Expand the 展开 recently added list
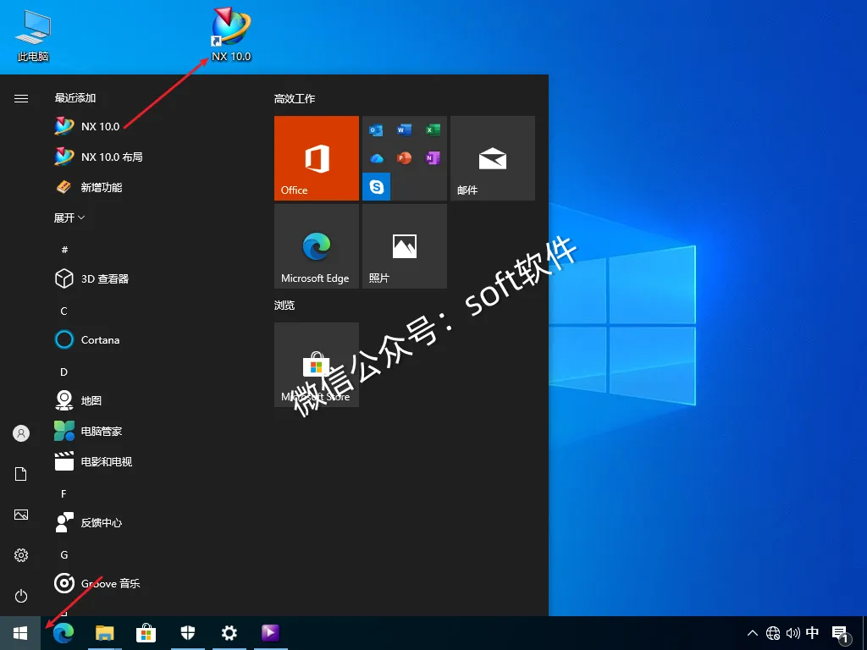This screenshot has height=650, width=867. (x=69, y=218)
